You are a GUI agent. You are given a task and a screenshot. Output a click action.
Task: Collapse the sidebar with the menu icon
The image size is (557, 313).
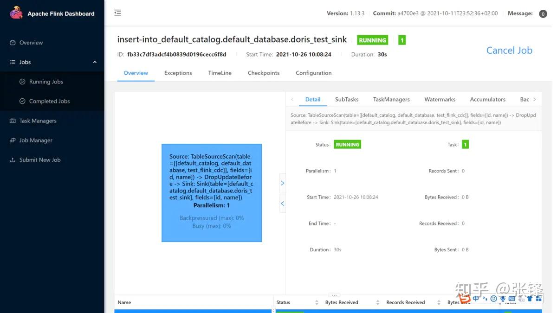tap(117, 13)
